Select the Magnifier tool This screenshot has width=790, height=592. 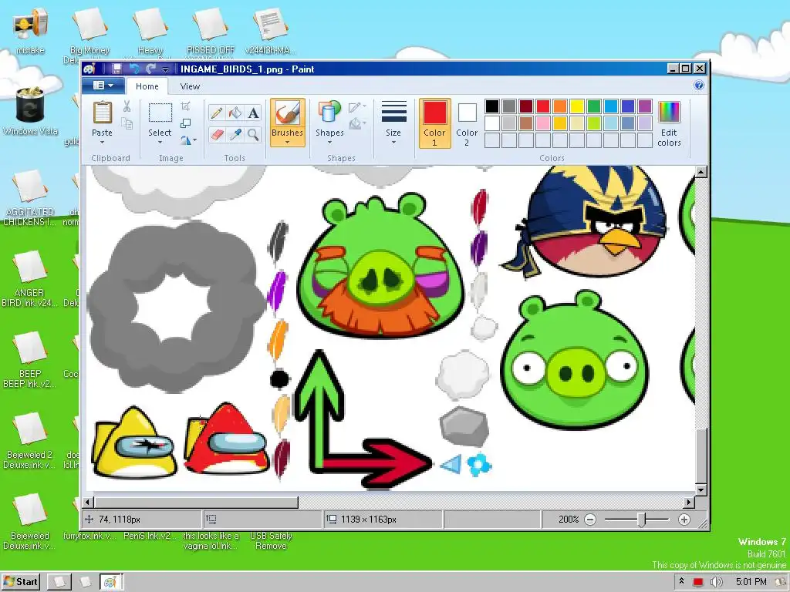(253, 134)
